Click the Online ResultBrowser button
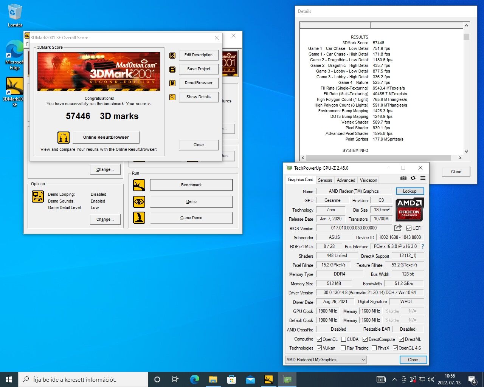This screenshot has height=387, width=484. (x=106, y=137)
